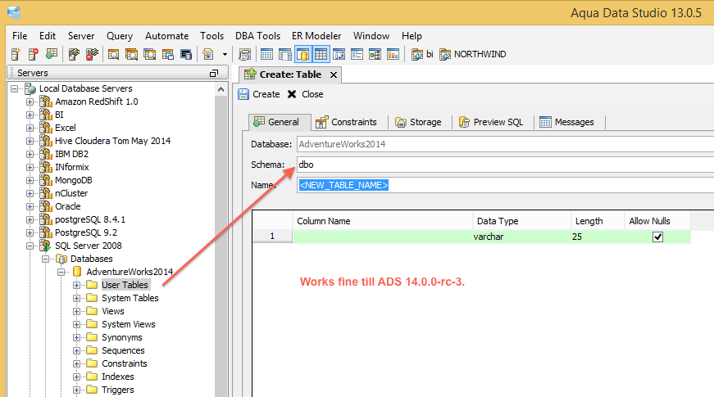
Task: Maximize the Servers panel
Action: (214, 73)
